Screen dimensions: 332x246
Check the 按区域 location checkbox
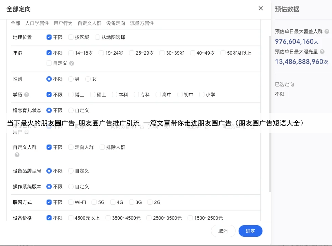pyautogui.click(x=71, y=37)
